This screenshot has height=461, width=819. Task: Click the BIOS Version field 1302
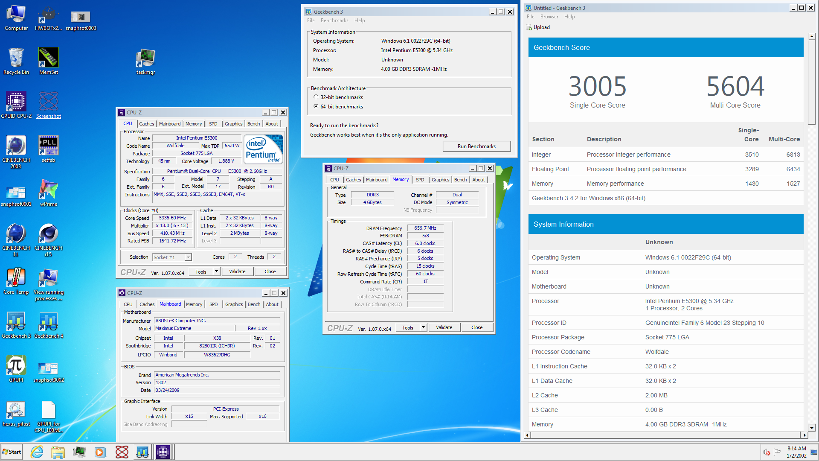tap(217, 383)
